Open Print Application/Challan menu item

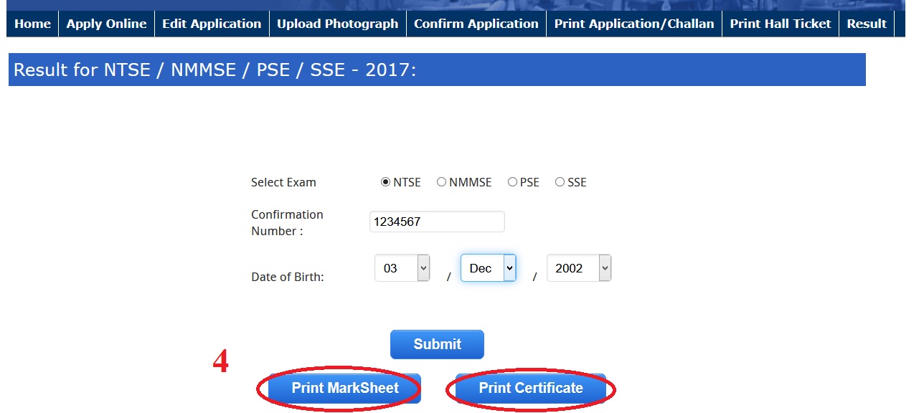tap(634, 24)
